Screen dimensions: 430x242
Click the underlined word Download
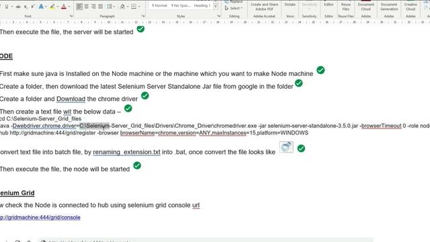(71, 99)
